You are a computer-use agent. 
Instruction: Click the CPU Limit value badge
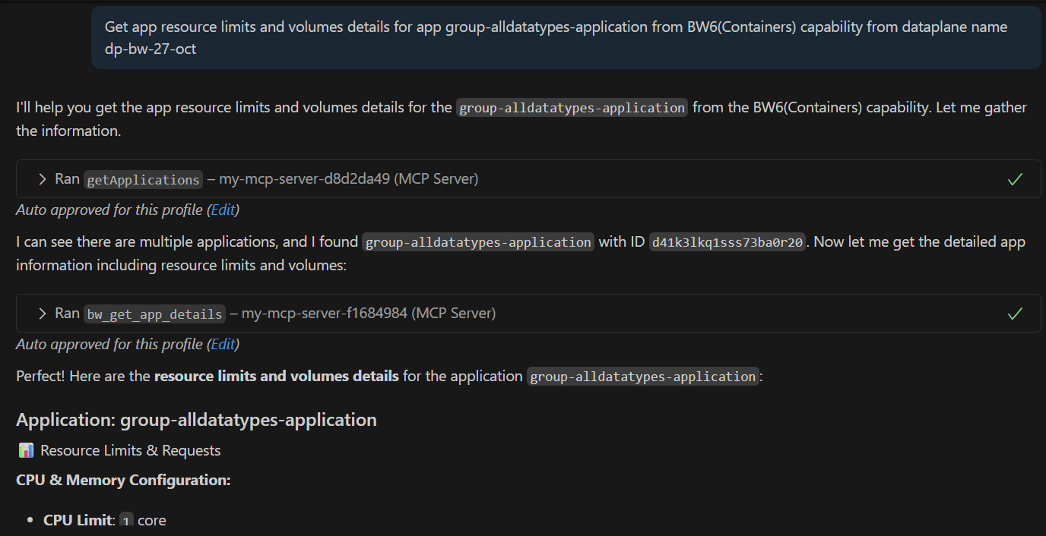pyautogui.click(x=126, y=520)
